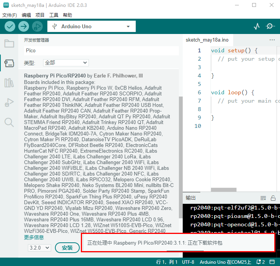Image resolution: width=280 pixels, height=266 pixels.
Task: Click the void setup() code line
Action: [x=234, y=50]
